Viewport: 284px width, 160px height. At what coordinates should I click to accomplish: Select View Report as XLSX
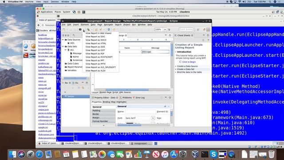click(95, 71)
